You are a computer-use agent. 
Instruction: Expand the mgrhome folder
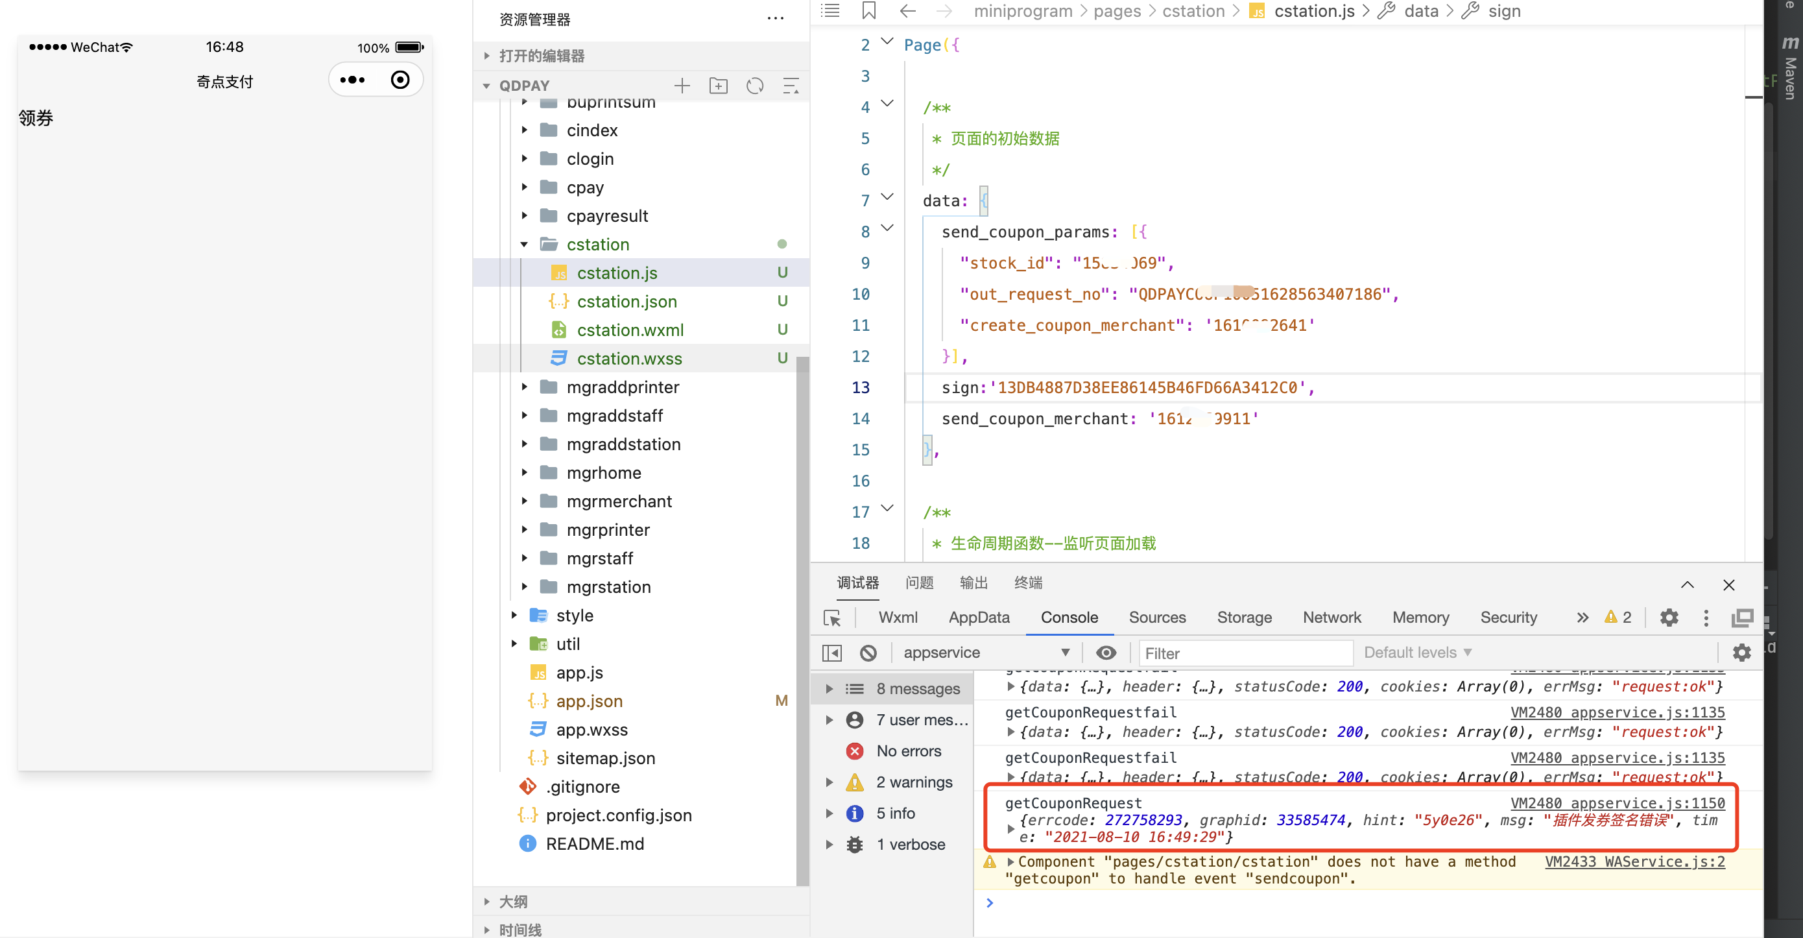(x=603, y=472)
